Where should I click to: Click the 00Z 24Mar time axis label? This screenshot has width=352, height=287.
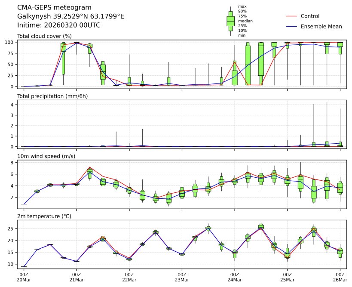pyautogui.click(x=235, y=277)
